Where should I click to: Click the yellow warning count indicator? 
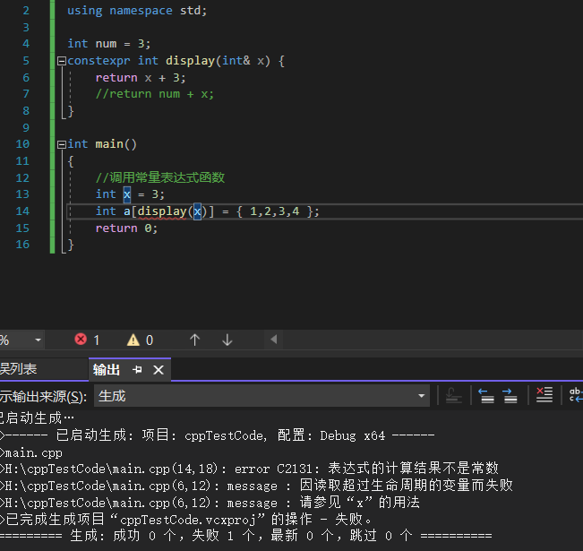click(140, 340)
